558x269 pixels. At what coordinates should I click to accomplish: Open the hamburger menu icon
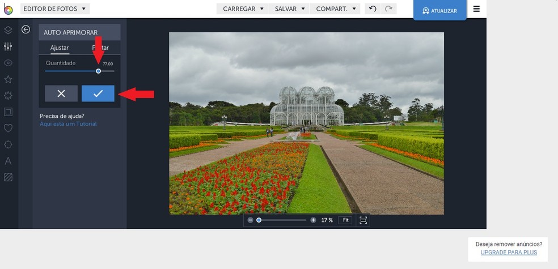tap(476, 9)
